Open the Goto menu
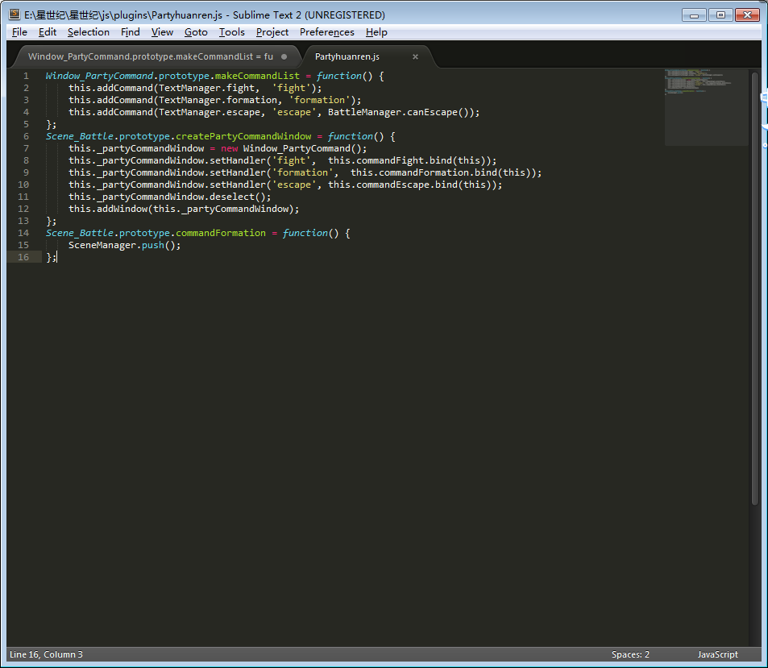 click(196, 32)
